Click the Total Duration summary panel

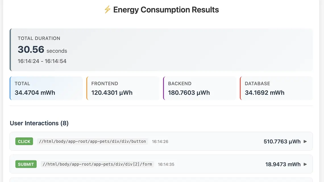point(161,50)
